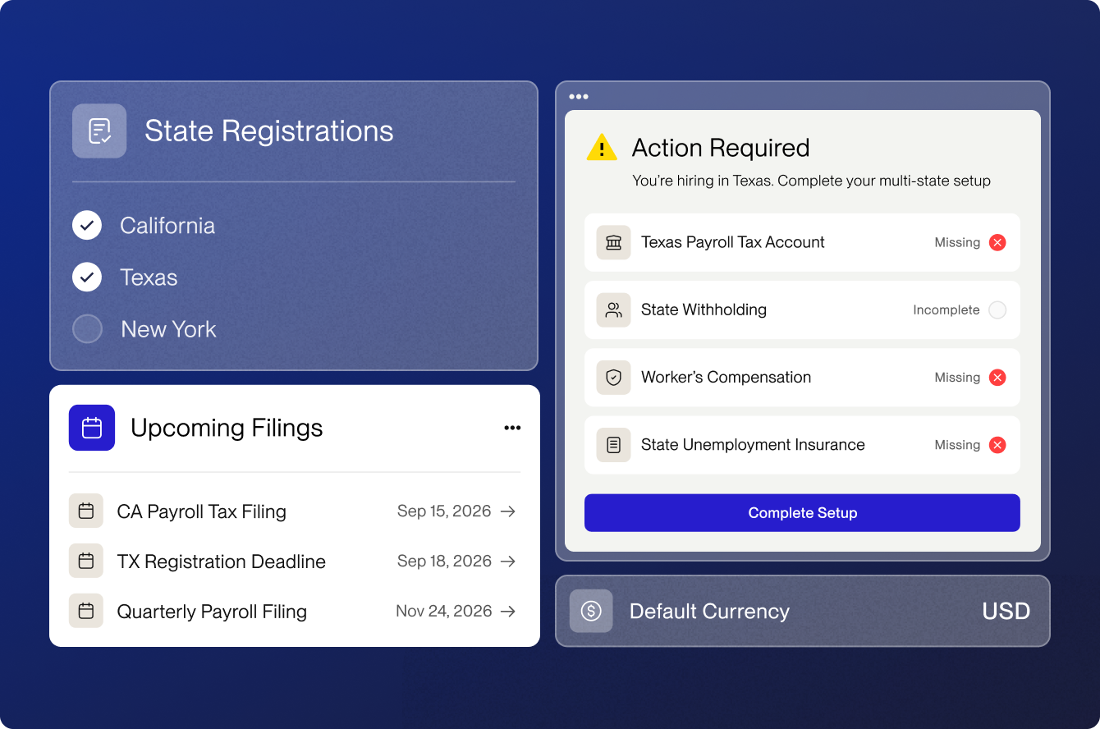Click the Upcoming Filings heading
This screenshot has width=1100, height=729.
pos(227,428)
